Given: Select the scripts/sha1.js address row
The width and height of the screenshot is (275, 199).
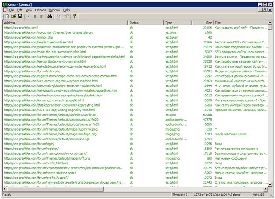Looking at the screenshot, I should tap(47, 139).
